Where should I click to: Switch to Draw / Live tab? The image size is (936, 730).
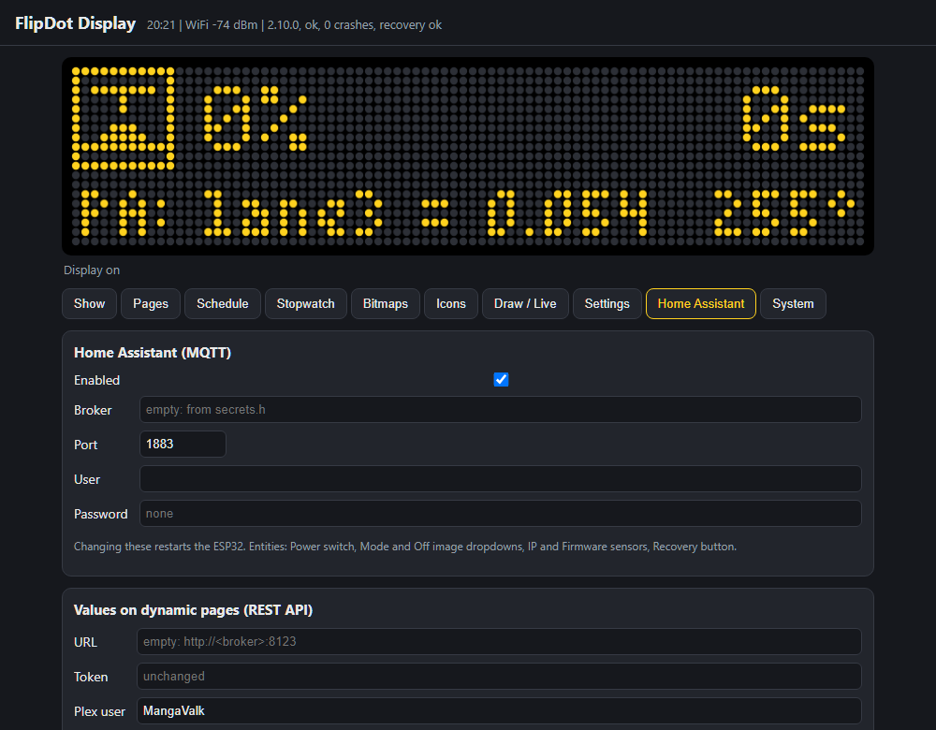point(525,304)
